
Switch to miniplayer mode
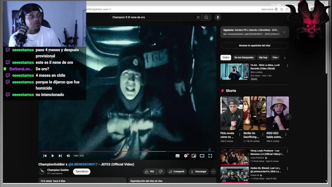point(194,156)
